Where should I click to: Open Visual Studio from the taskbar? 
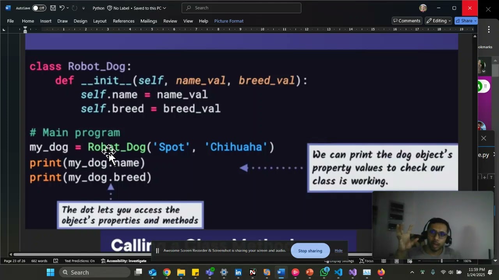(353, 272)
